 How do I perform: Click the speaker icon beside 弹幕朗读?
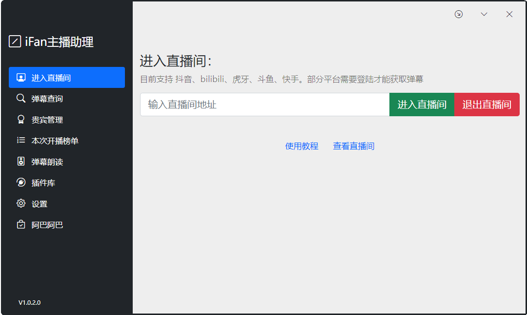21,161
